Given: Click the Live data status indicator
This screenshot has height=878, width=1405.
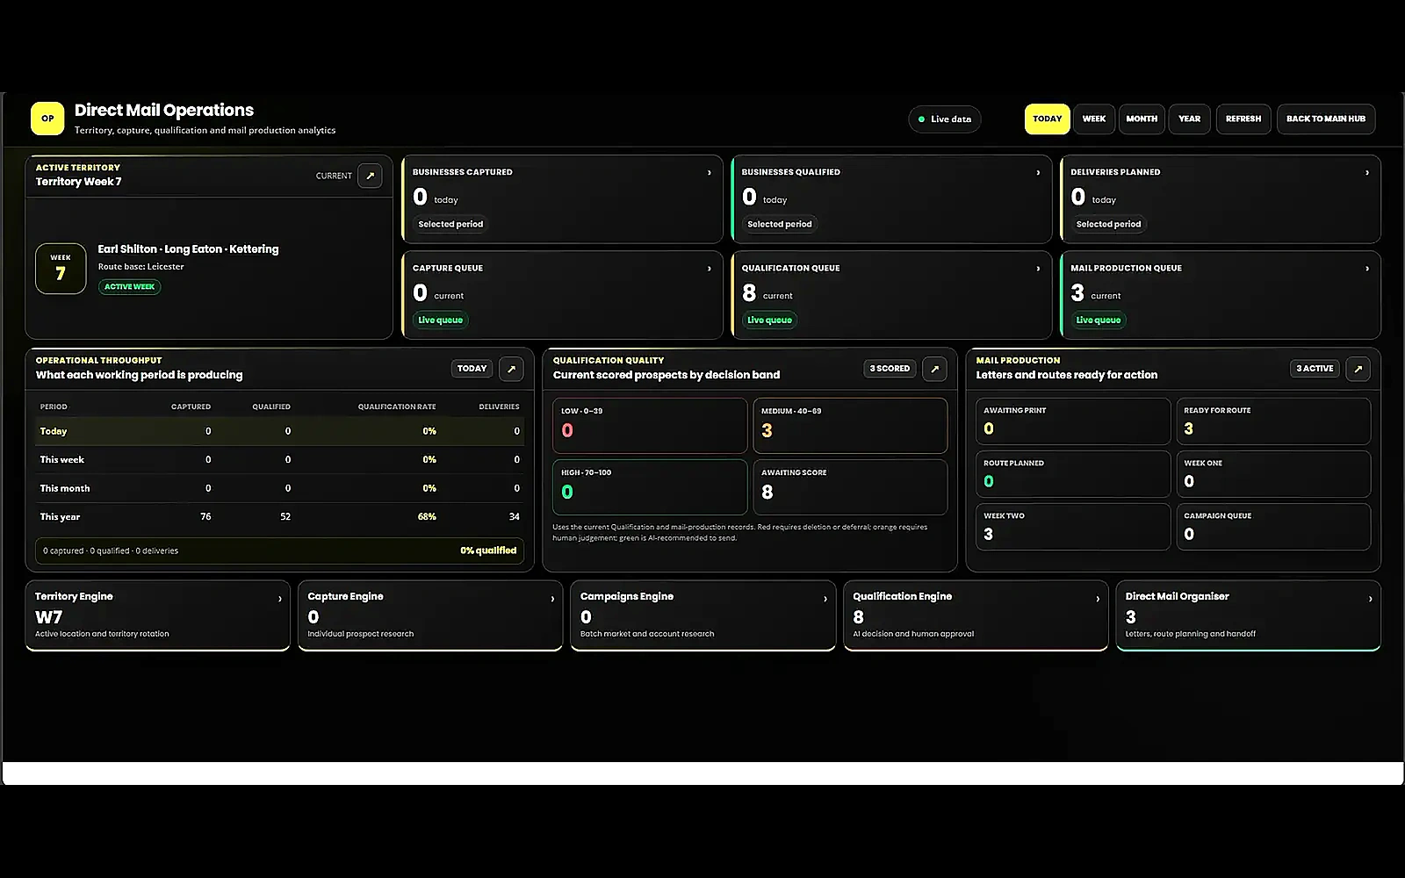Looking at the screenshot, I should tap(945, 119).
